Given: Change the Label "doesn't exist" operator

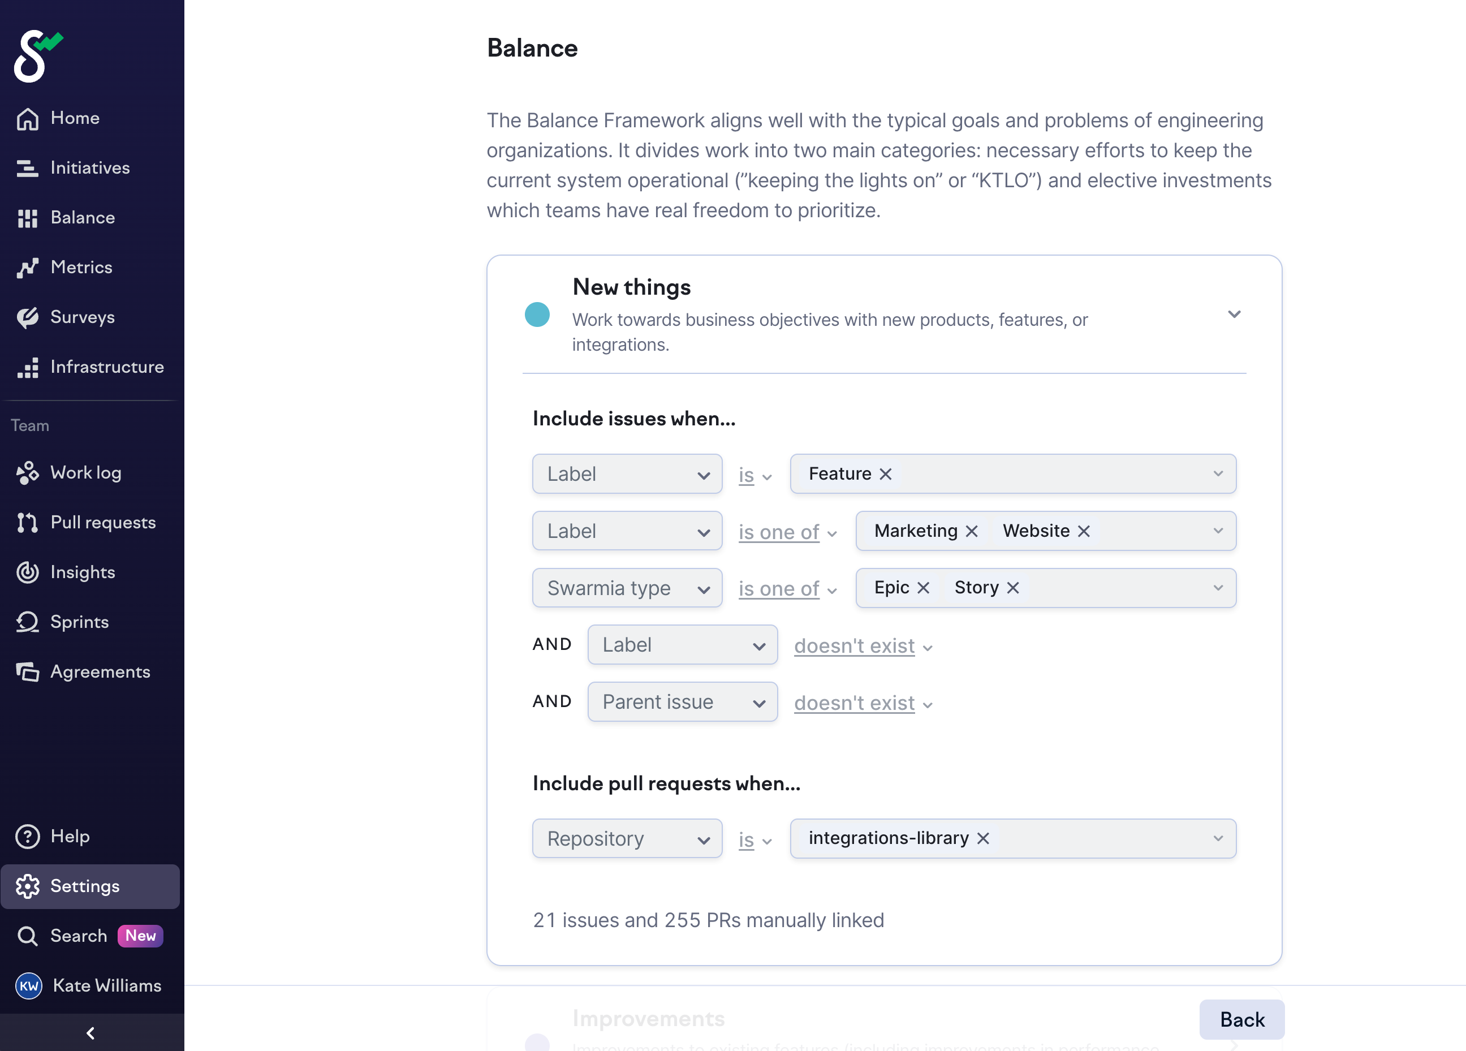Looking at the screenshot, I should click(863, 646).
